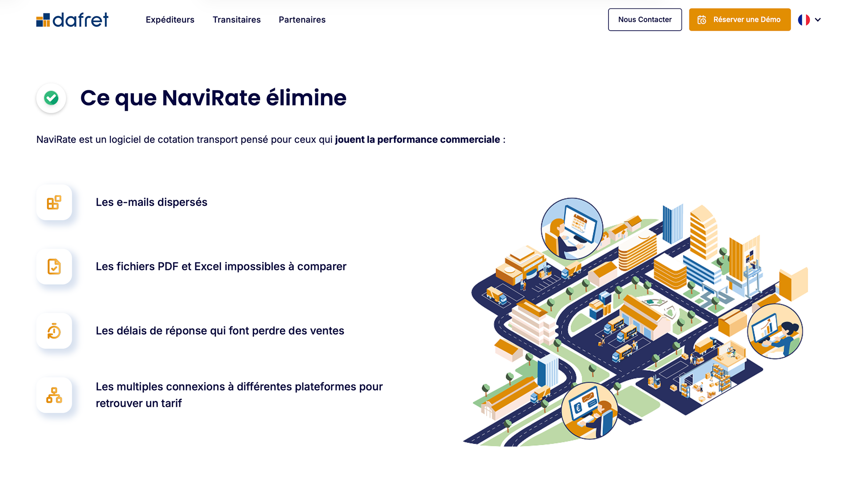Expand the language selector chevron
The width and height of the screenshot is (854, 482).
(818, 20)
